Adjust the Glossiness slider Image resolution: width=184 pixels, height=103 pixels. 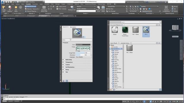click(80, 55)
